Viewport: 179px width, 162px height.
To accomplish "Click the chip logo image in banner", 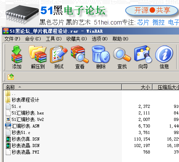I will click(x=22, y=15).
